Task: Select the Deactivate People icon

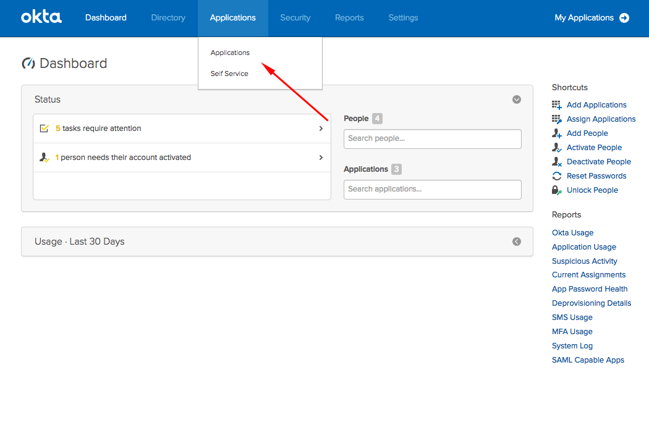Action: click(x=555, y=161)
